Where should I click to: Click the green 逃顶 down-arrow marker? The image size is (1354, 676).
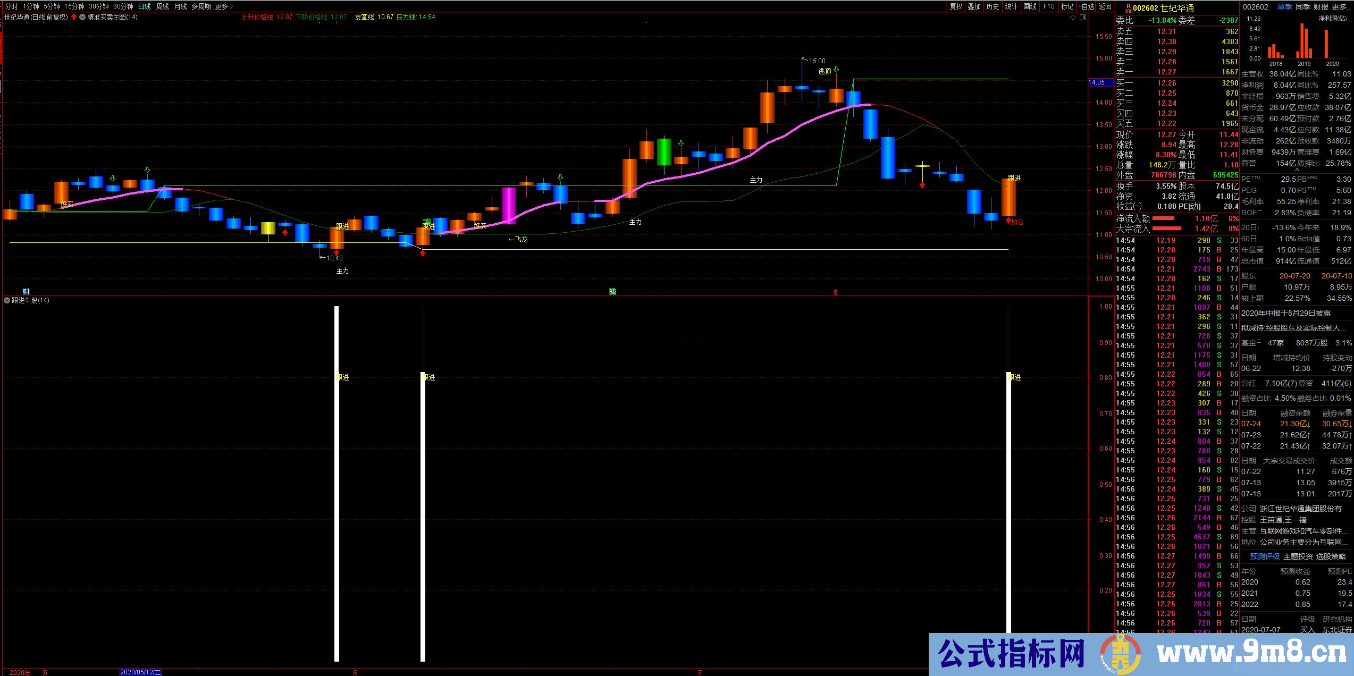point(836,70)
